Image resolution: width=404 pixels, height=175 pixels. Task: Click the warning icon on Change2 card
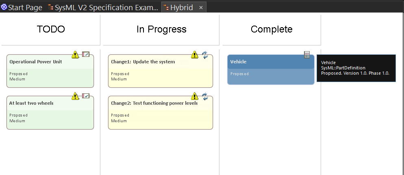click(x=195, y=96)
